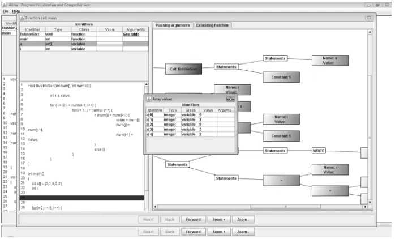The height and width of the screenshot is (239, 395).
Task: Click up arrow of code panel scrollbar
Action: (147, 84)
